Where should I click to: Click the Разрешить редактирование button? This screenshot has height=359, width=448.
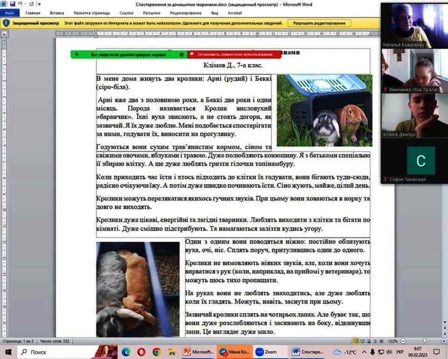319,23
